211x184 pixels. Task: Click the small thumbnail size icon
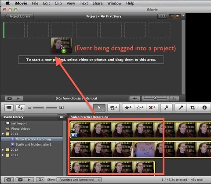click(x=29, y=108)
